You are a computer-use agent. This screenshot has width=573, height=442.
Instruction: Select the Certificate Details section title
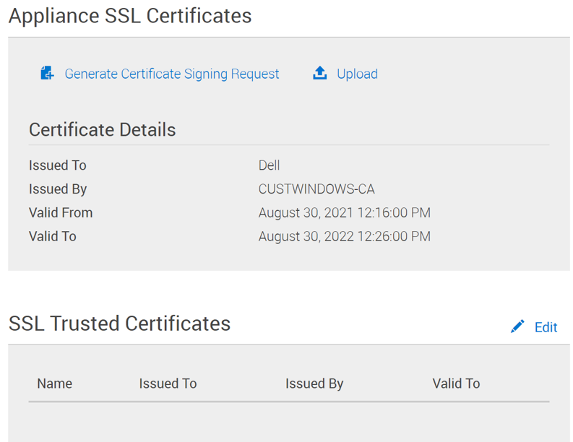(x=102, y=130)
